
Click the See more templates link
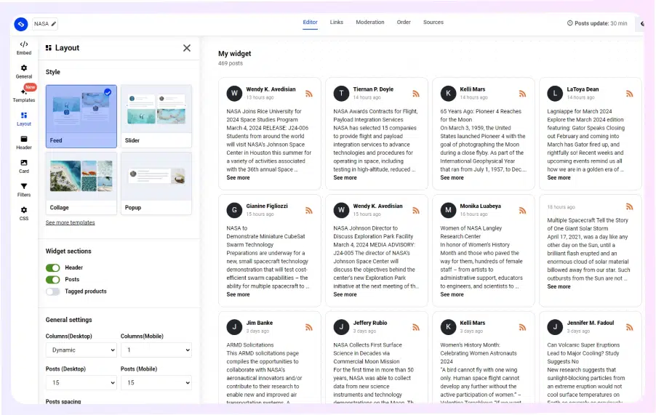tap(70, 222)
